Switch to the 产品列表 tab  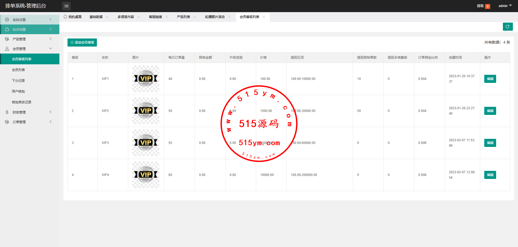(183, 17)
